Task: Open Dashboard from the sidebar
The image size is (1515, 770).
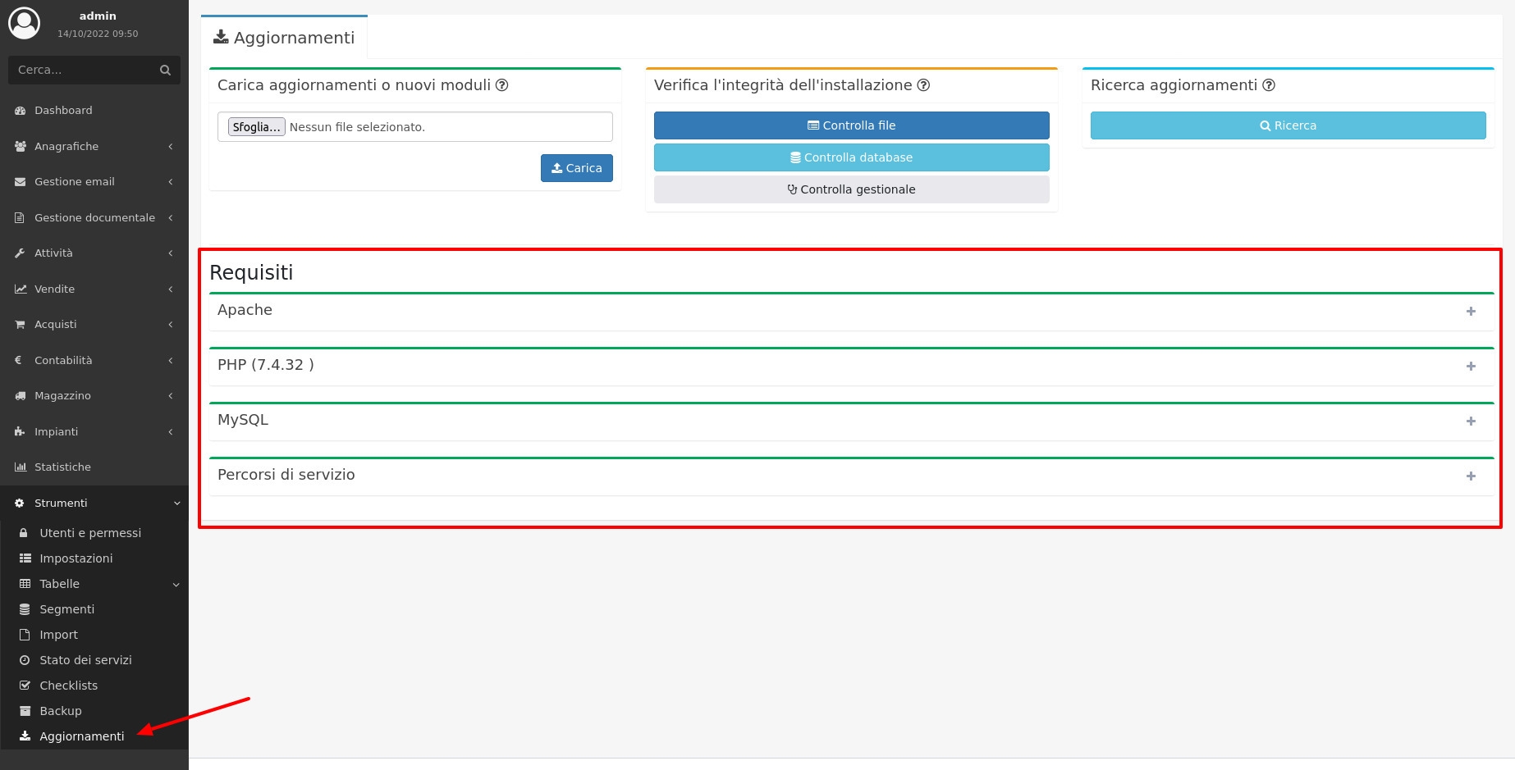Action: point(63,111)
